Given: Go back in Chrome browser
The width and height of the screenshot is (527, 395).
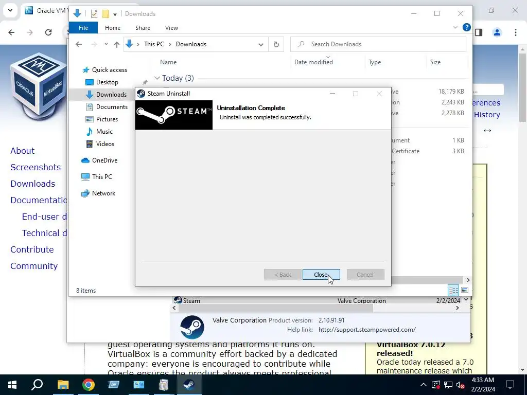Looking at the screenshot, I should coord(11,32).
